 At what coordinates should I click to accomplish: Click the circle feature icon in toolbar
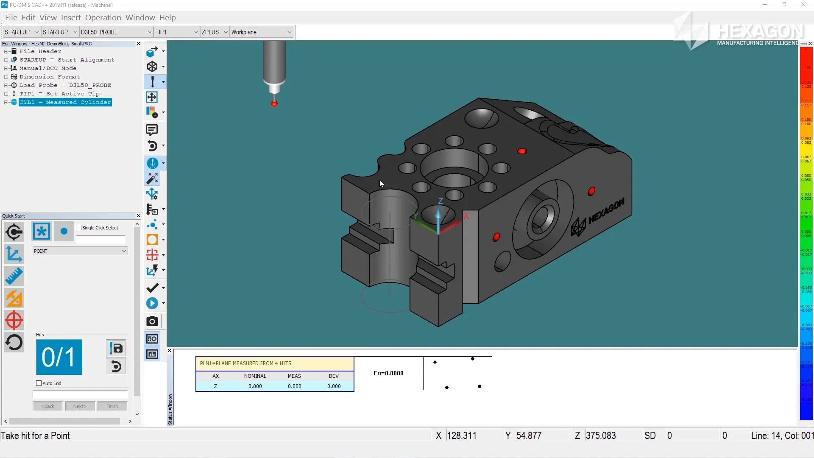152,240
